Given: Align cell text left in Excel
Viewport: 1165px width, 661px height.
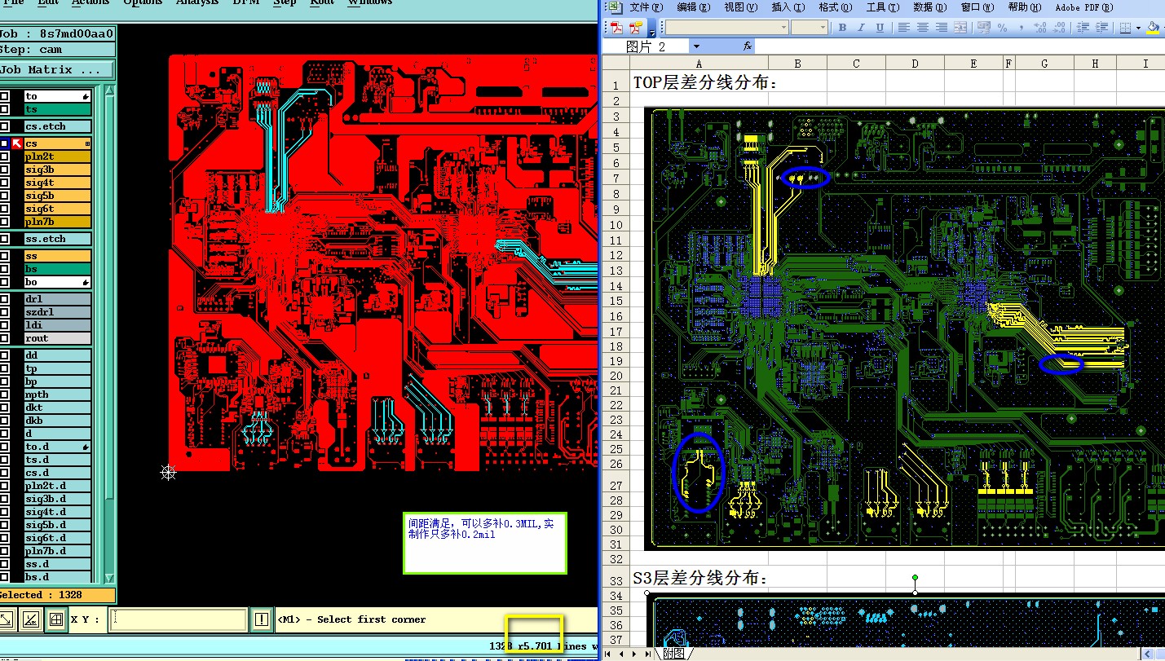Looking at the screenshot, I should (904, 28).
